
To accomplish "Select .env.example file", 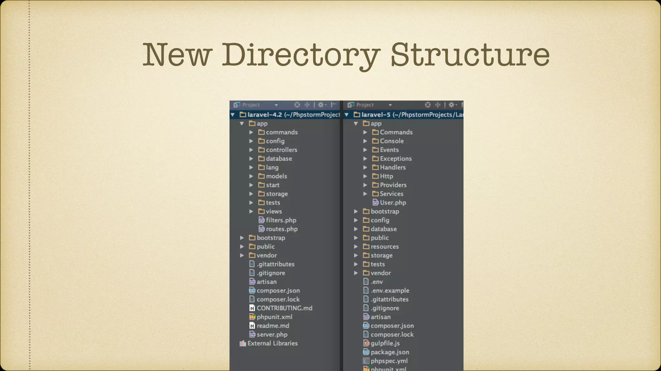I will [x=390, y=290].
